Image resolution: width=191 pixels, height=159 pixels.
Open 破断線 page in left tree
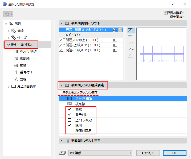(25, 59)
